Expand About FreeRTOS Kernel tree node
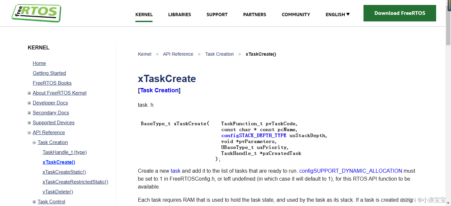This screenshot has height=206, width=451. (x=29, y=93)
